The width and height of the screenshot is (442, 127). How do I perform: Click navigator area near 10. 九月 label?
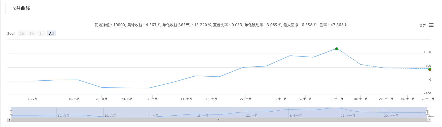coord(63,114)
